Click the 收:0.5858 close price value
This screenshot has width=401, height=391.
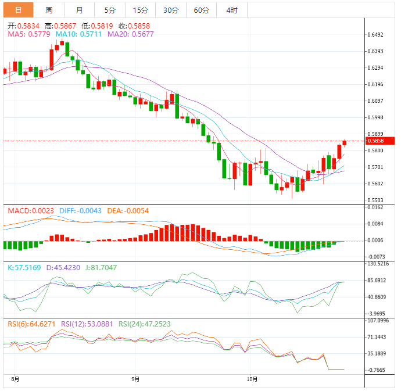coord(134,26)
